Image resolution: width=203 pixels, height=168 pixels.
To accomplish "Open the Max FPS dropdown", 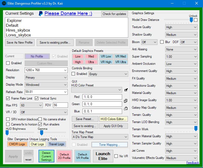I will pyautogui.click(x=31, y=105).
